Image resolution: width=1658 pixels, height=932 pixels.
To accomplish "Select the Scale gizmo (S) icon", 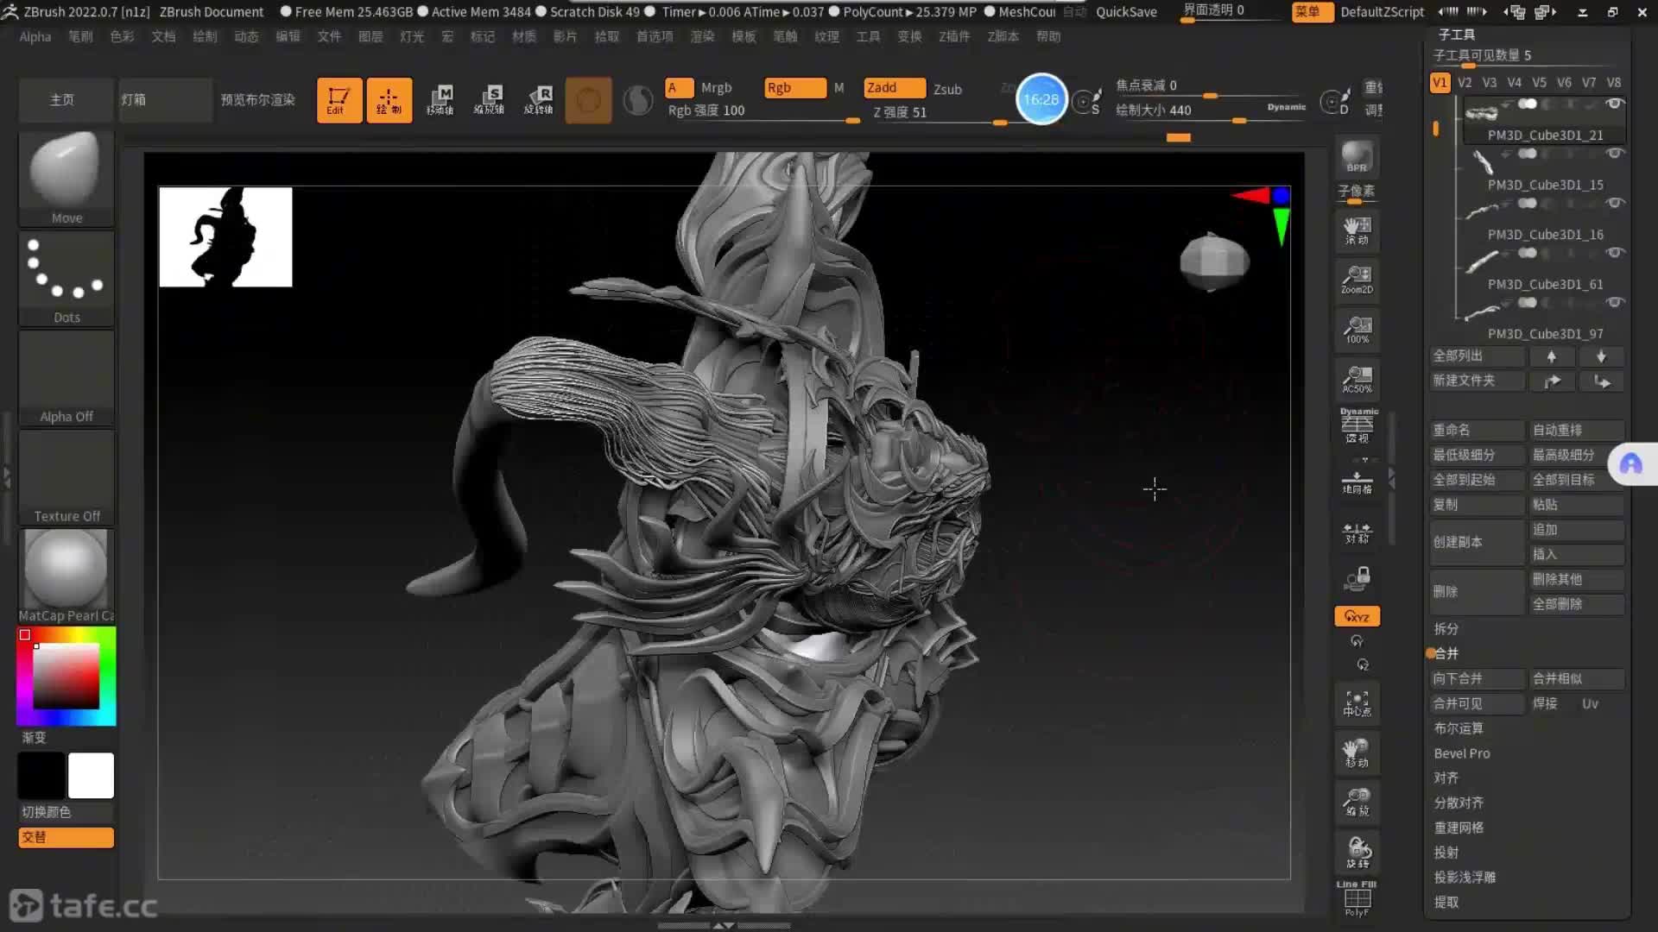I will pyautogui.click(x=490, y=100).
